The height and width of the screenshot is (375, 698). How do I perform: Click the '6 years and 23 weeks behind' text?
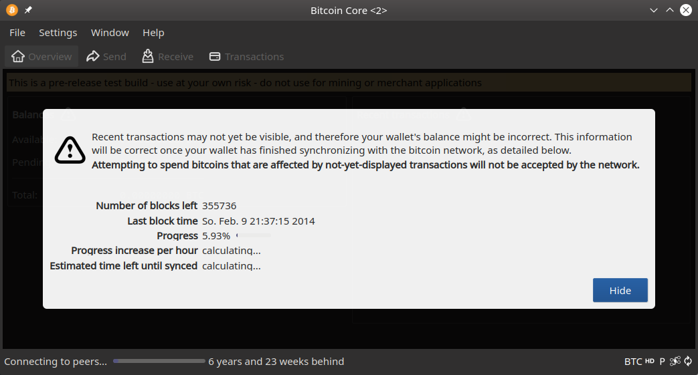click(276, 361)
